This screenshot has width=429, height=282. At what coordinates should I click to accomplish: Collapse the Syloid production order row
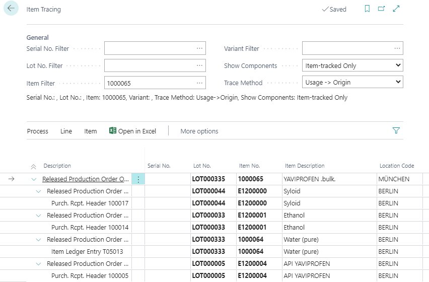pyautogui.click(x=38, y=191)
